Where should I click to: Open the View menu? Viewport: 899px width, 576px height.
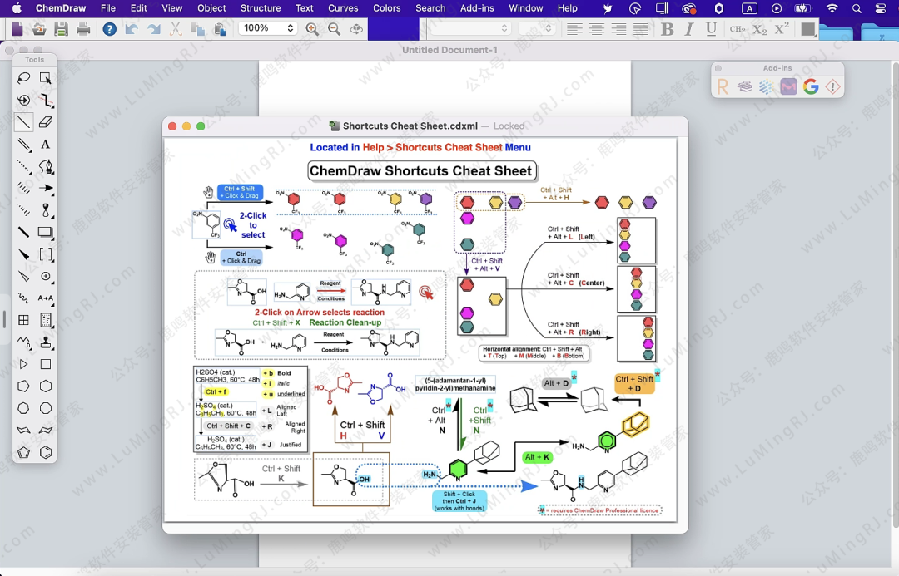click(172, 8)
